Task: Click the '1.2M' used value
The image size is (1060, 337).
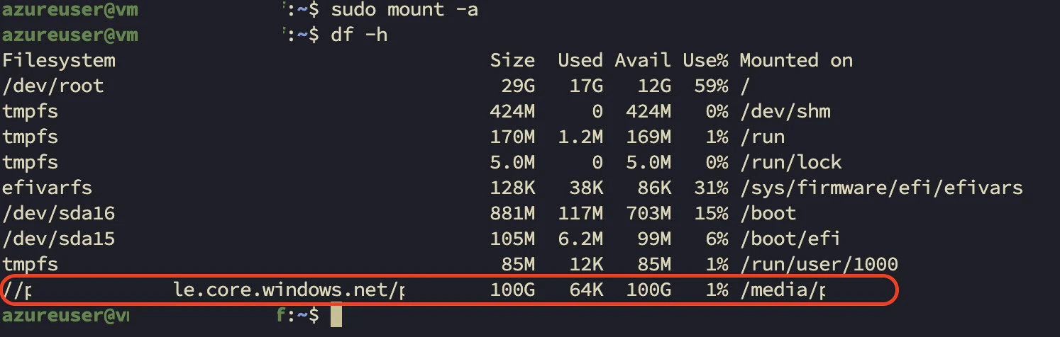Action: (580, 137)
